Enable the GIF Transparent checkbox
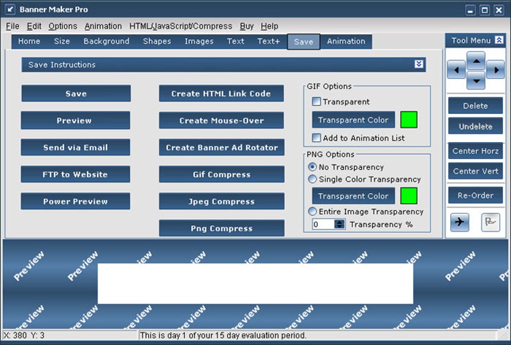 pos(316,101)
